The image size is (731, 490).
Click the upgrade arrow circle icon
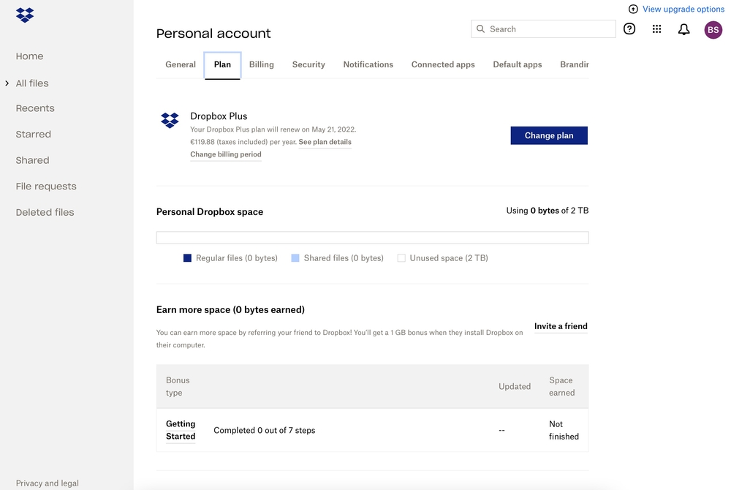coord(633,9)
